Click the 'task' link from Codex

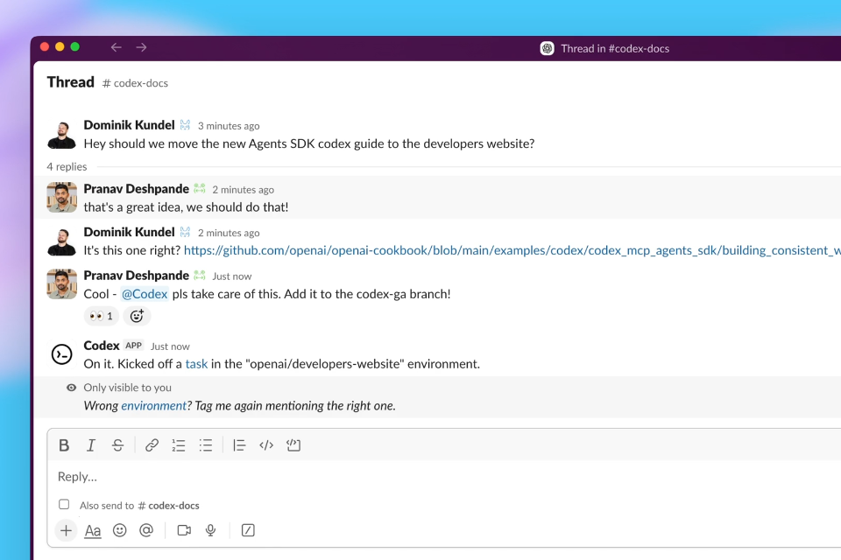tap(196, 364)
